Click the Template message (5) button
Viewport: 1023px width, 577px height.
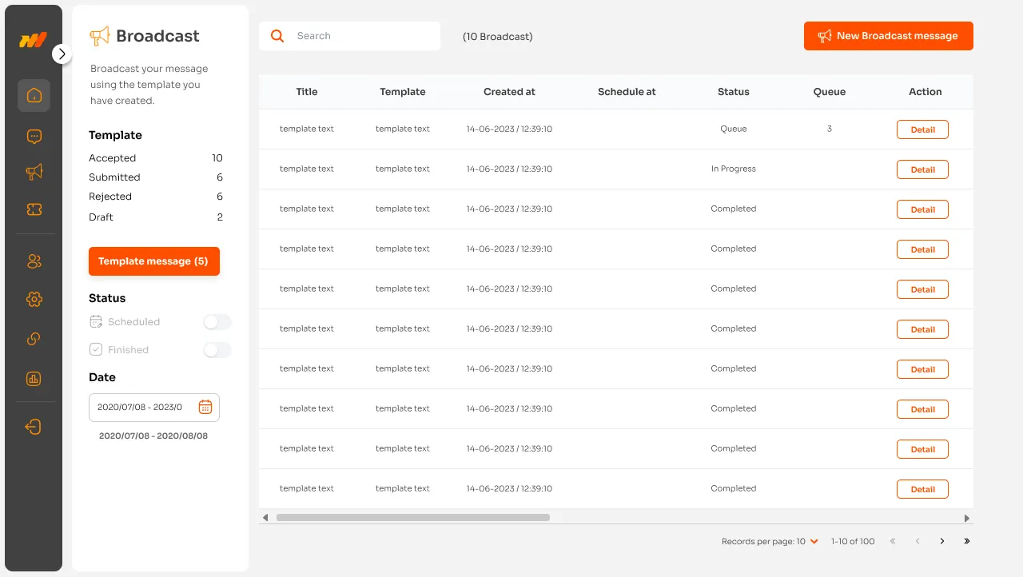pyautogui.click(x=153, y=261)
